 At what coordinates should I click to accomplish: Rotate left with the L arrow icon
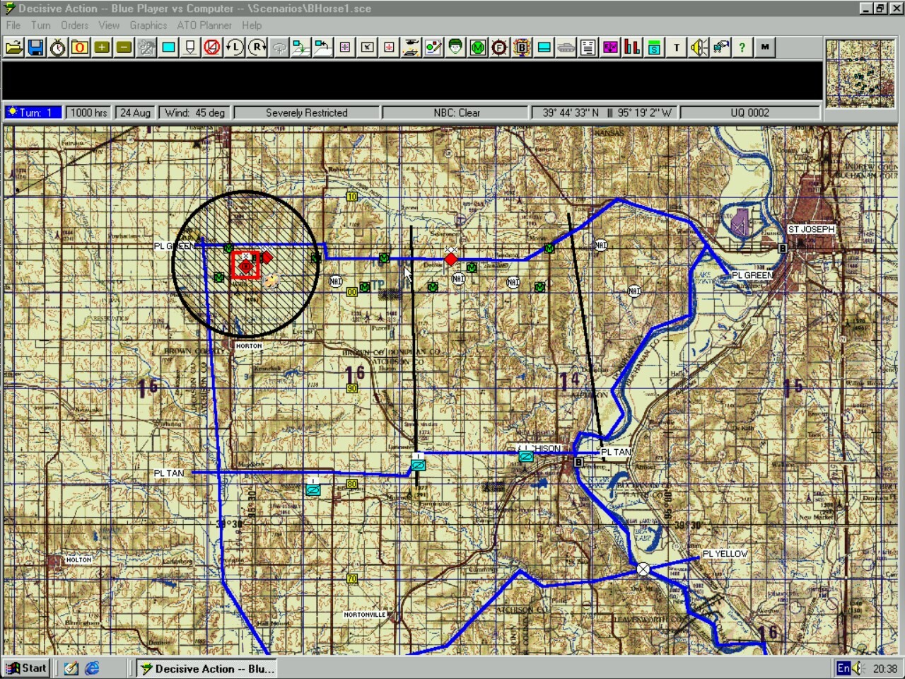pyautogui.click(x=234, y=47)
